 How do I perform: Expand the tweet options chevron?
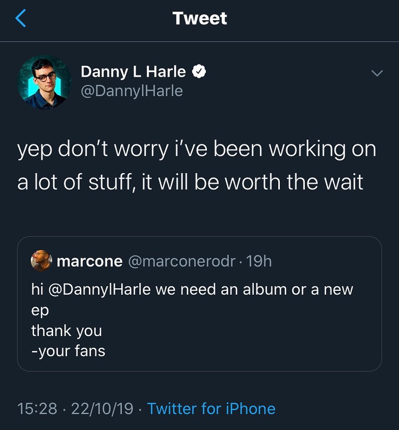tap(376, 73)
